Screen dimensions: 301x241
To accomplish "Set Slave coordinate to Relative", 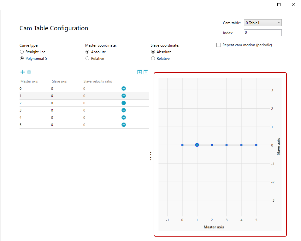I will point(153,59).
